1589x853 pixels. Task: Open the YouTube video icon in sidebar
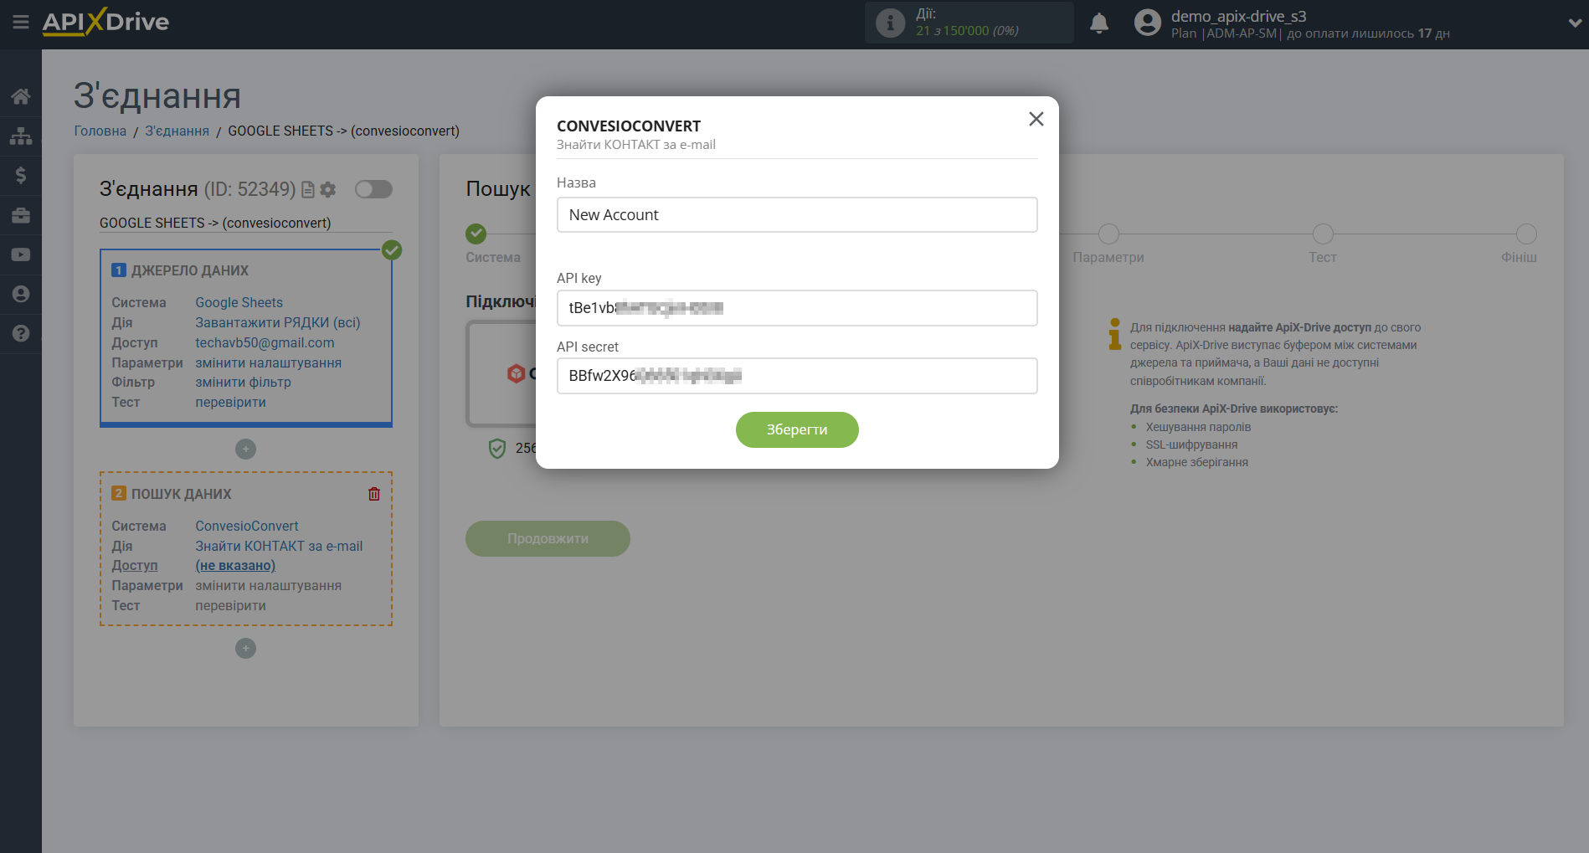coord(21,254)
